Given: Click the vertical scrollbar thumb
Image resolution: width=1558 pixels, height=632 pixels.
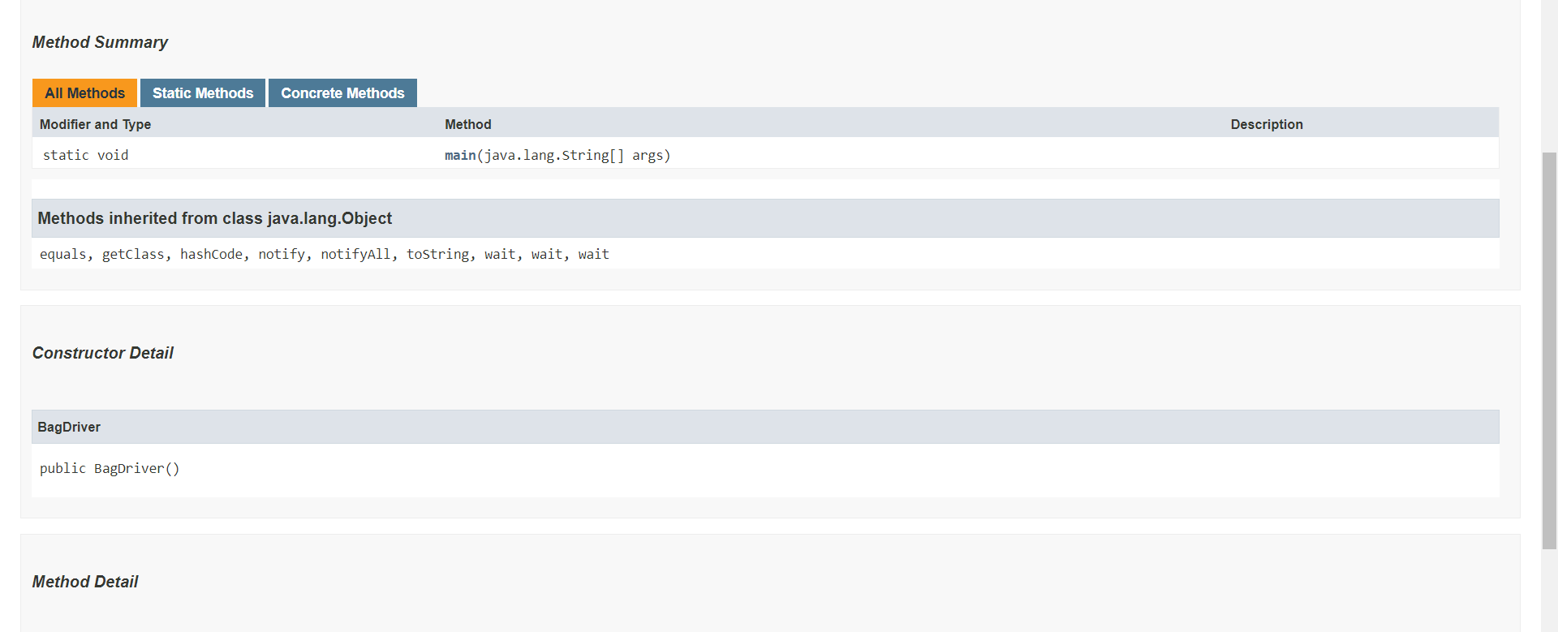Looking at the screenshot, I should pyautogui.click(x=1549, y=350).
